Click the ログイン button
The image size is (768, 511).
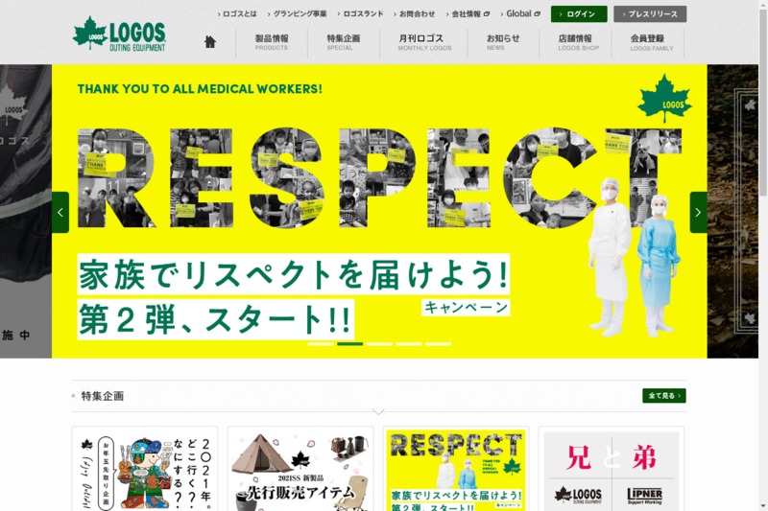tap(579, 14)
